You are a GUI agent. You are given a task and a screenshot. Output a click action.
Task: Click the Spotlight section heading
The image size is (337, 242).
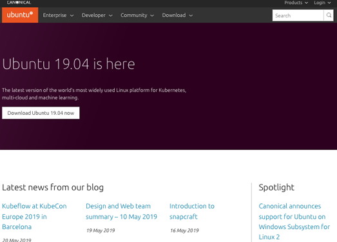click(276, 187)
